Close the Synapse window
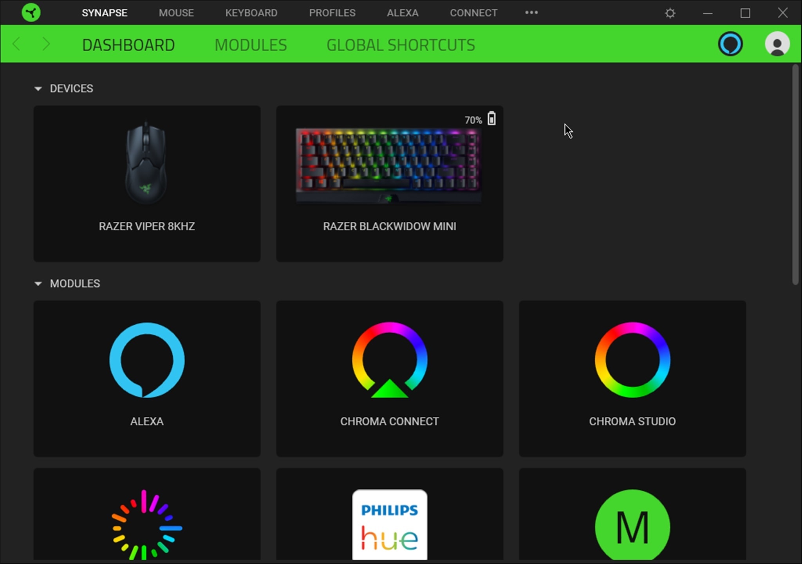 (x=783, y=13)
